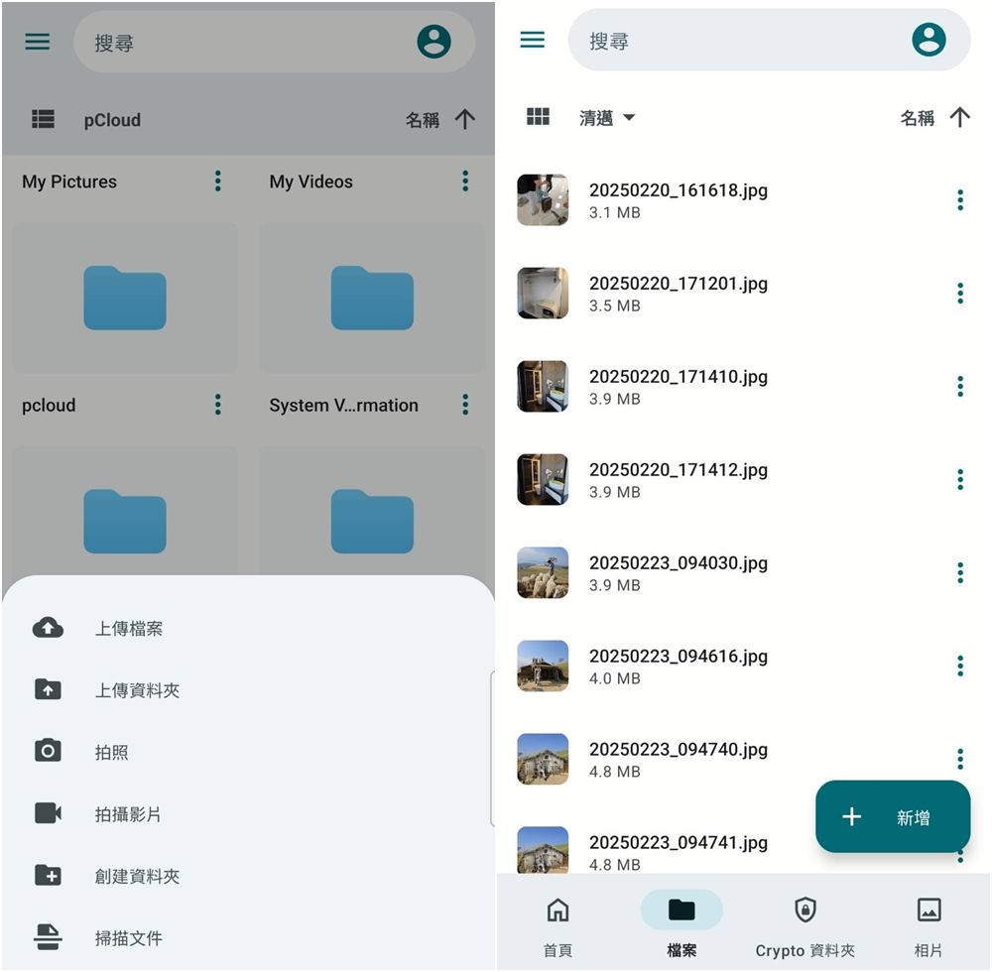The height and width of the screenshot is (972, 992).
Task: Tap the 掃描文件 scanner icon
Action: point(48,937)
